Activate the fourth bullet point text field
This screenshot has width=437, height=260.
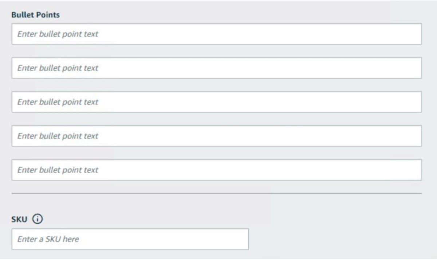[217, 136]
